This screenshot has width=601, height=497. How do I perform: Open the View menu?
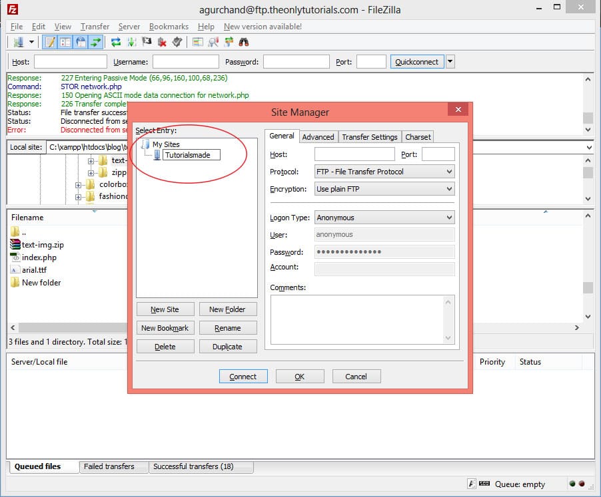pyautogui.click(x=63, y=27)
